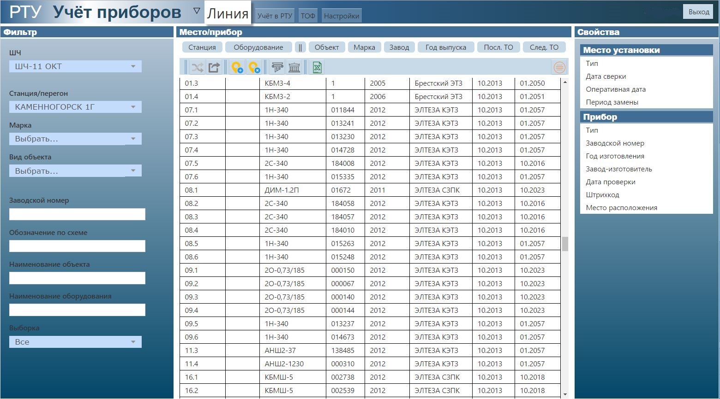Screen dimensions: 720x399
Task: Select the table cell ДИМ-1.2П
Action: click(x=293, y=190)
